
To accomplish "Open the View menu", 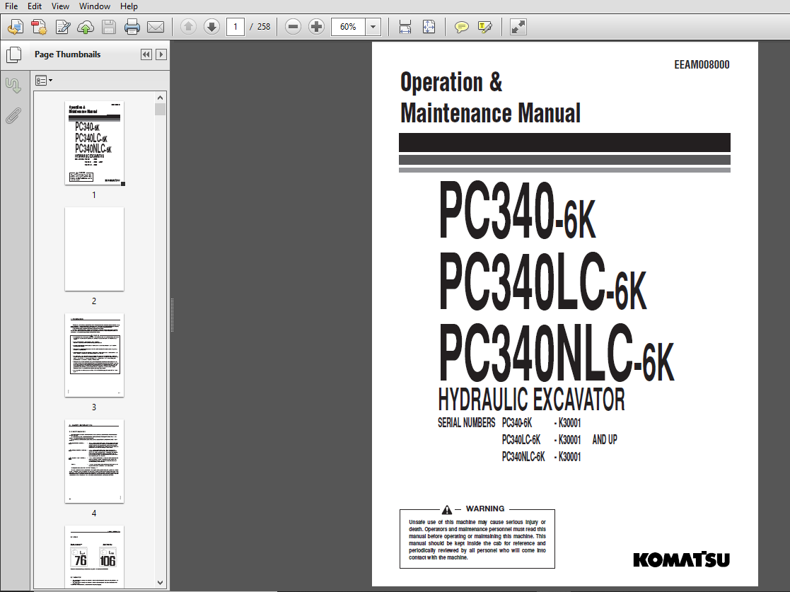I will 60,6.
